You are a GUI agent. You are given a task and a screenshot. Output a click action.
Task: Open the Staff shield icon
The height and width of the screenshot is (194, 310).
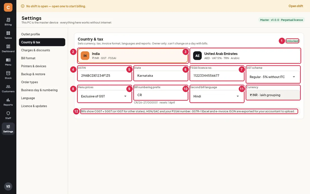[8, 113]
